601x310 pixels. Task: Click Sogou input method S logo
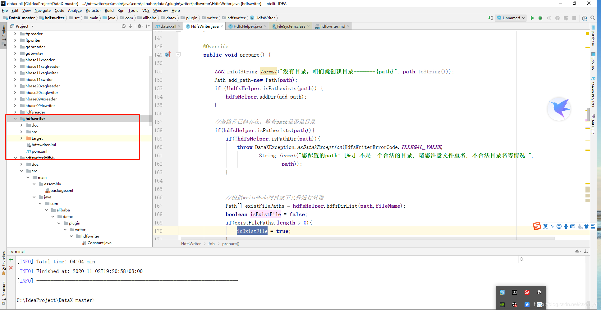tap(537, 226)
